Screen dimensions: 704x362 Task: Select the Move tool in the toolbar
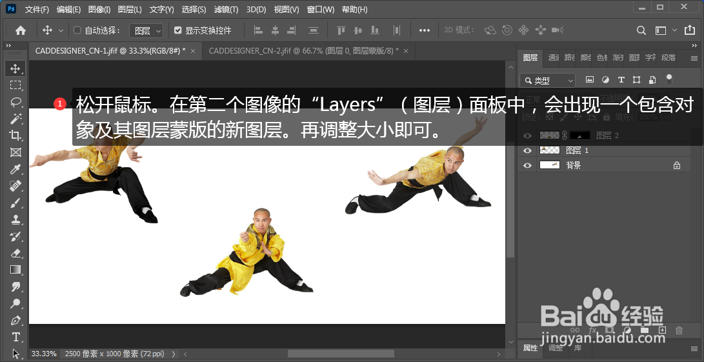[15, 68]
